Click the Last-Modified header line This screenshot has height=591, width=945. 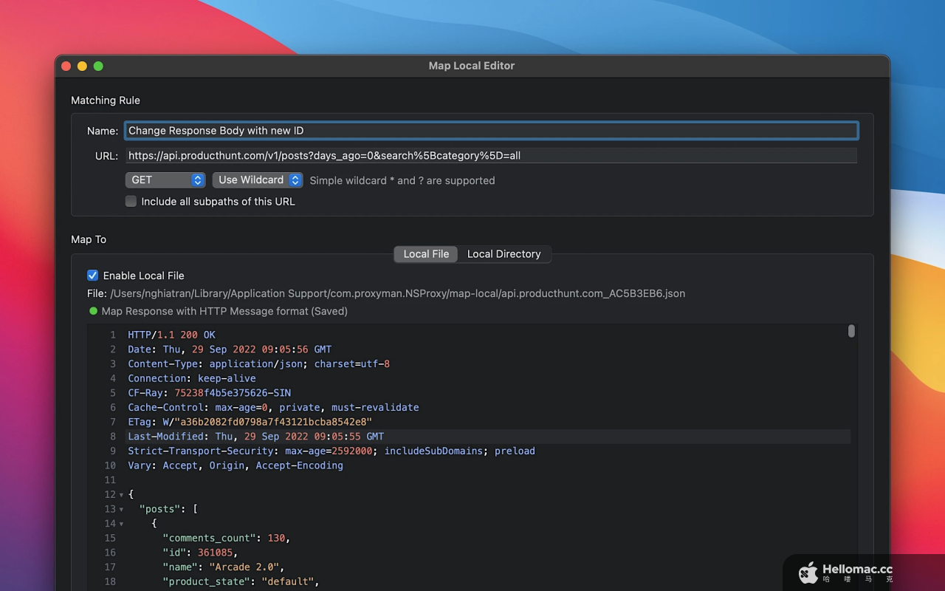[255, 437]
